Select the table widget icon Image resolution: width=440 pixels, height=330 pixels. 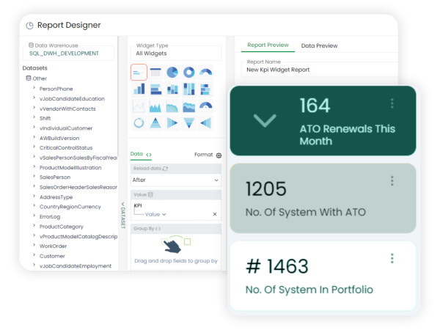155,73
